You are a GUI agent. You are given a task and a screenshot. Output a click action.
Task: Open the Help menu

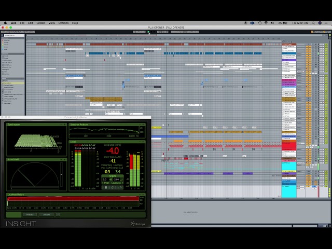pyautogui.click(x=75, y=23)
